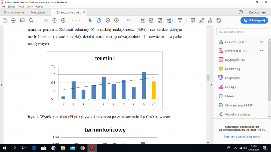Switch to the Narzędzia tab
Screen dimensions: 271x152
point(38,12)
